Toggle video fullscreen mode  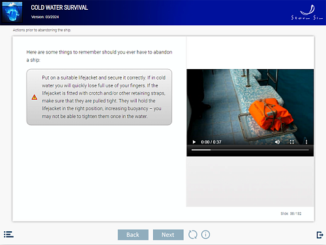coord(292,142)
